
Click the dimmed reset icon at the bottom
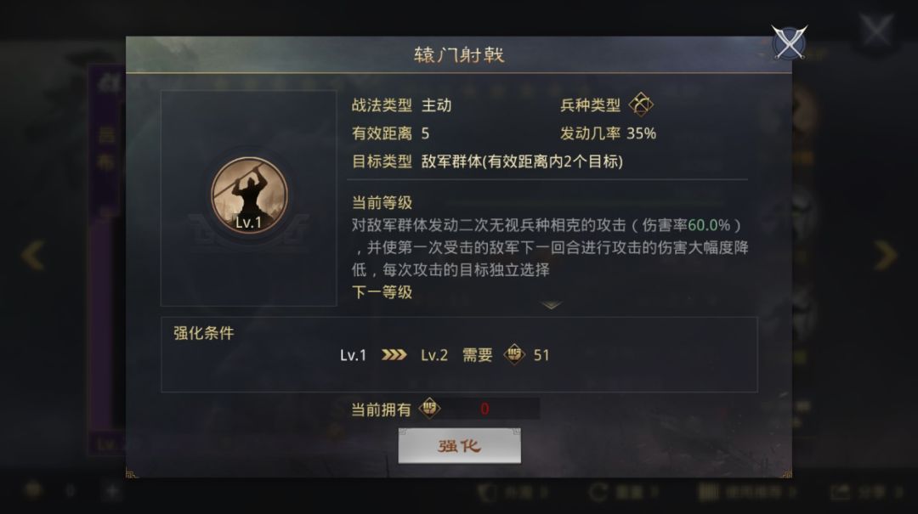coord(598,492)
